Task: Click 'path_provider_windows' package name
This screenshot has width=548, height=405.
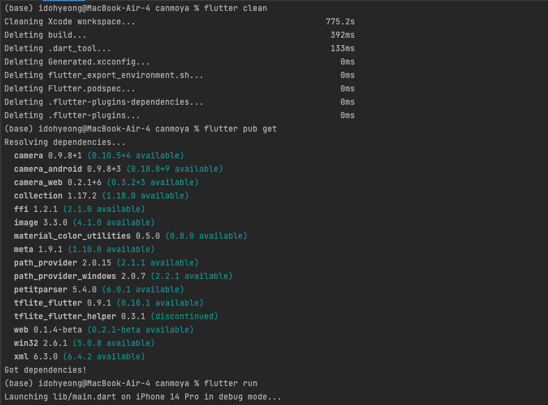Action: pos(65,276)
